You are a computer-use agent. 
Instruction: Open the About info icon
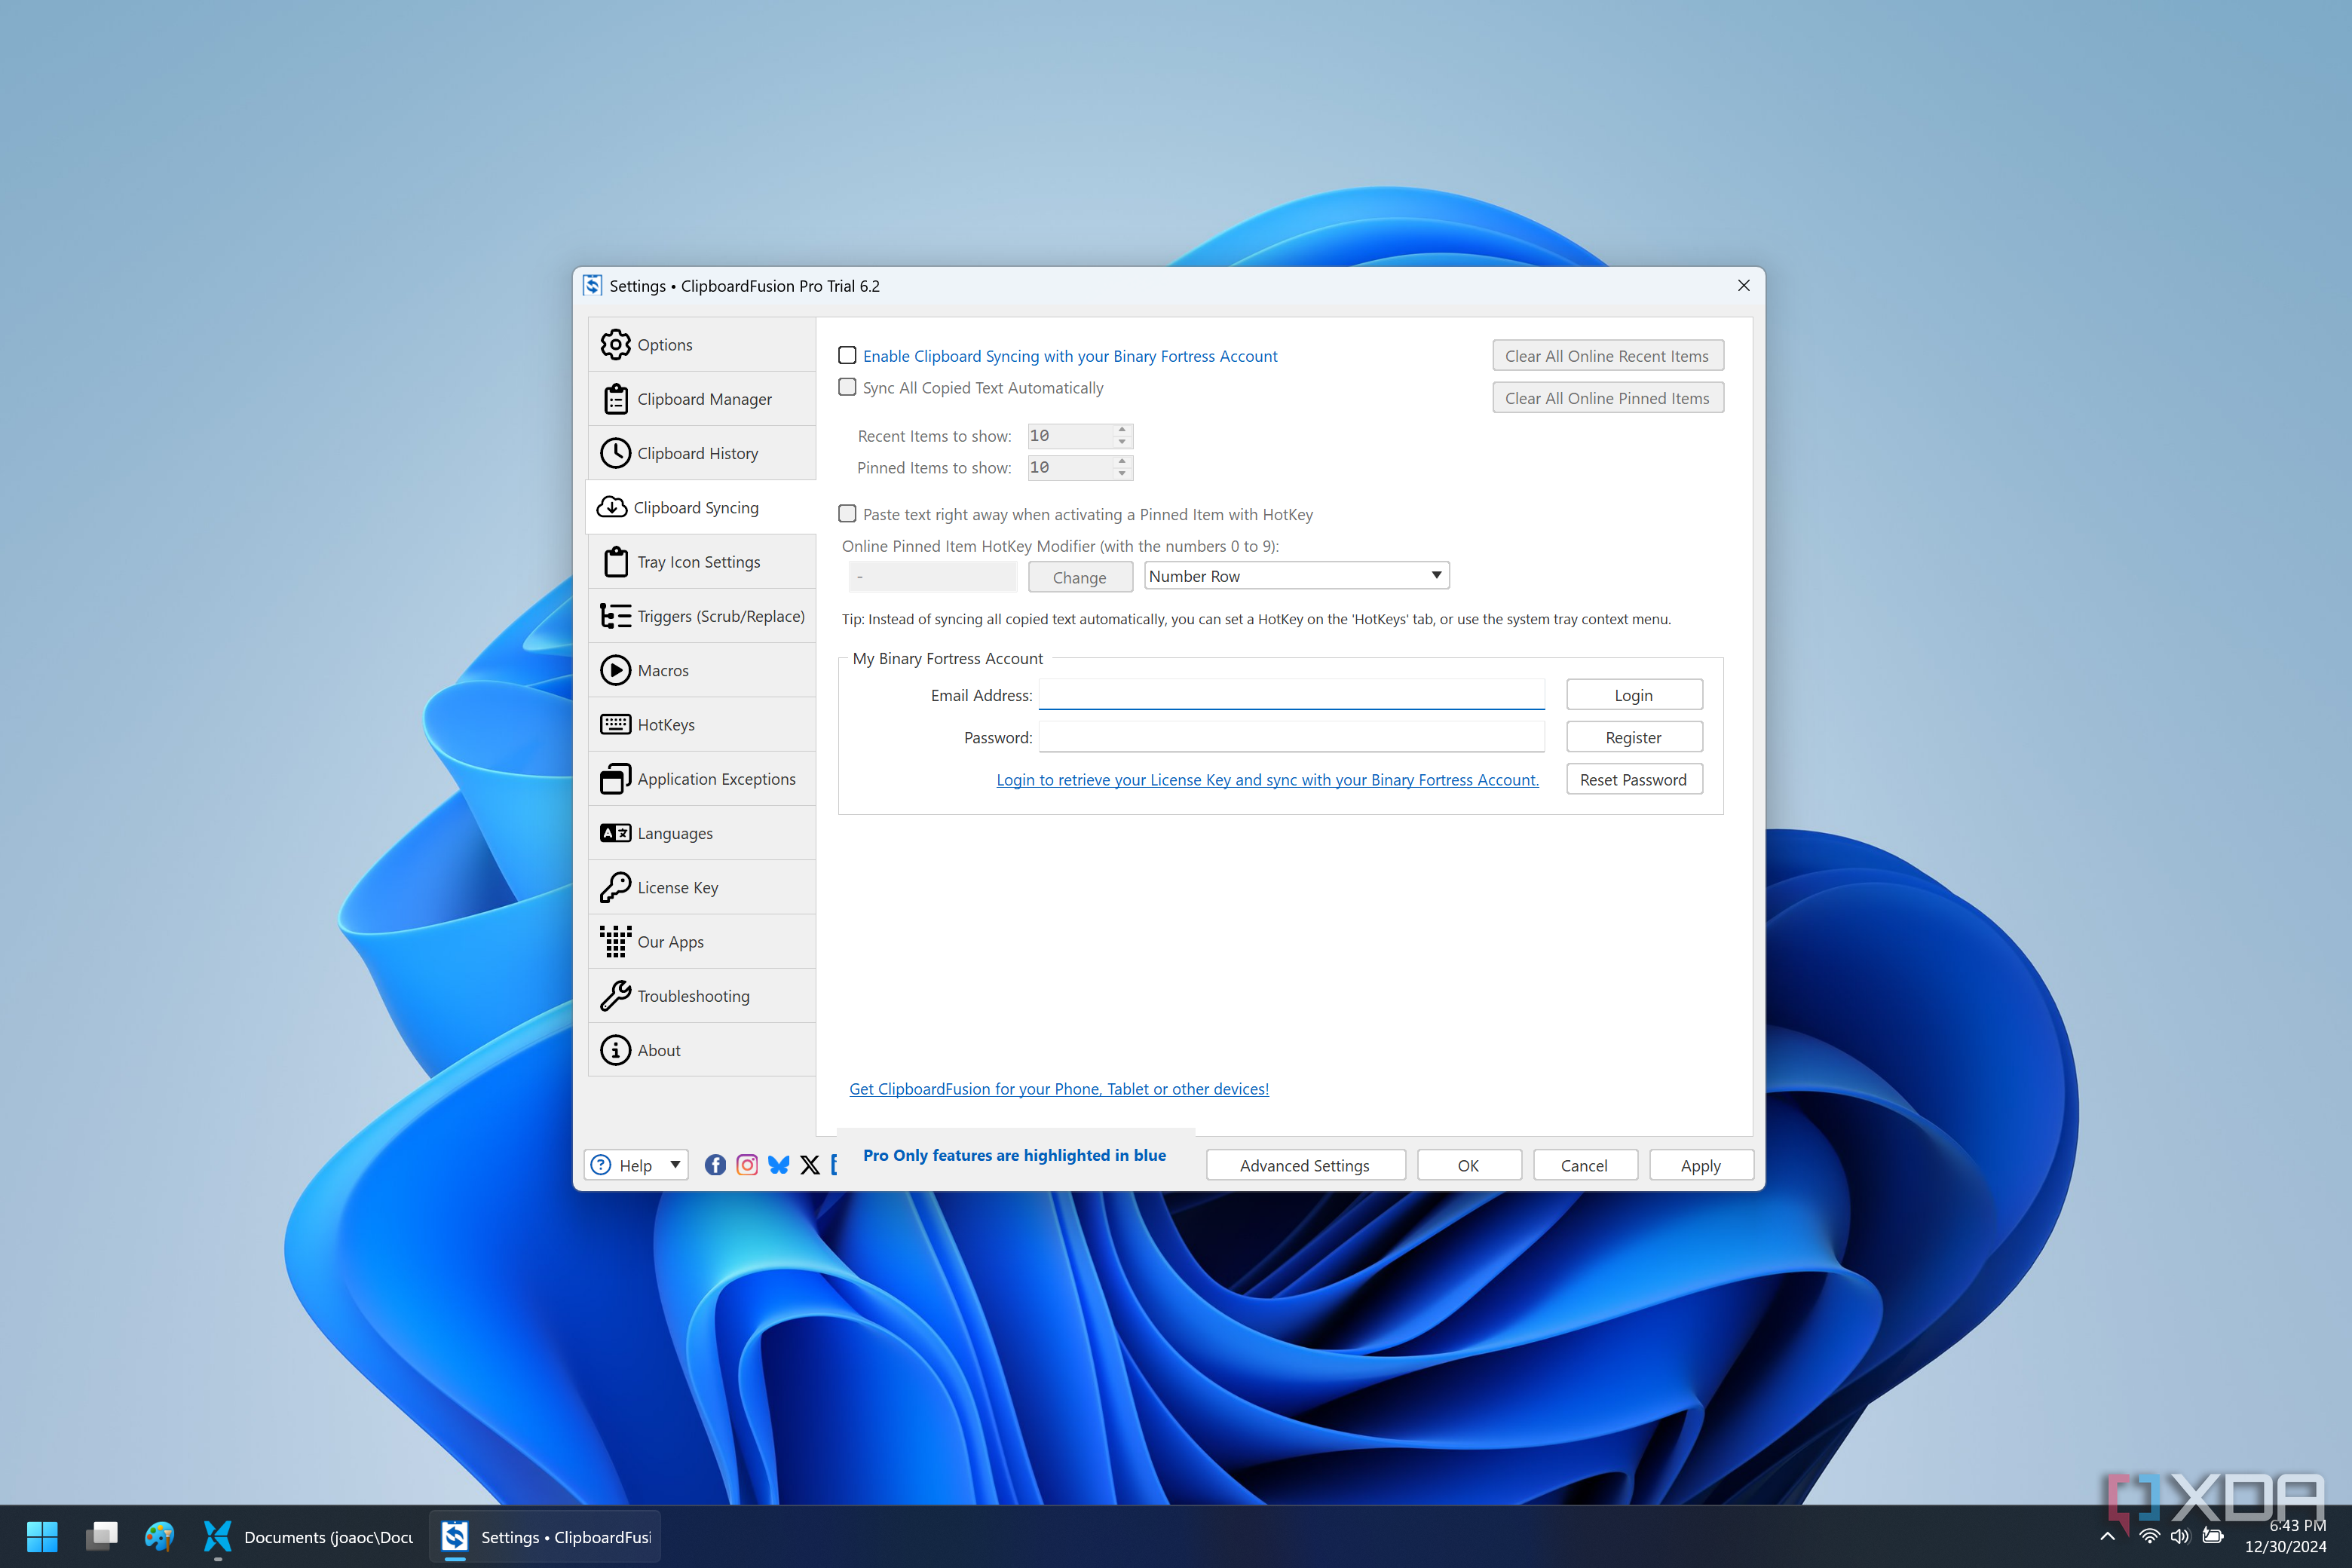tap(615, 1050)
